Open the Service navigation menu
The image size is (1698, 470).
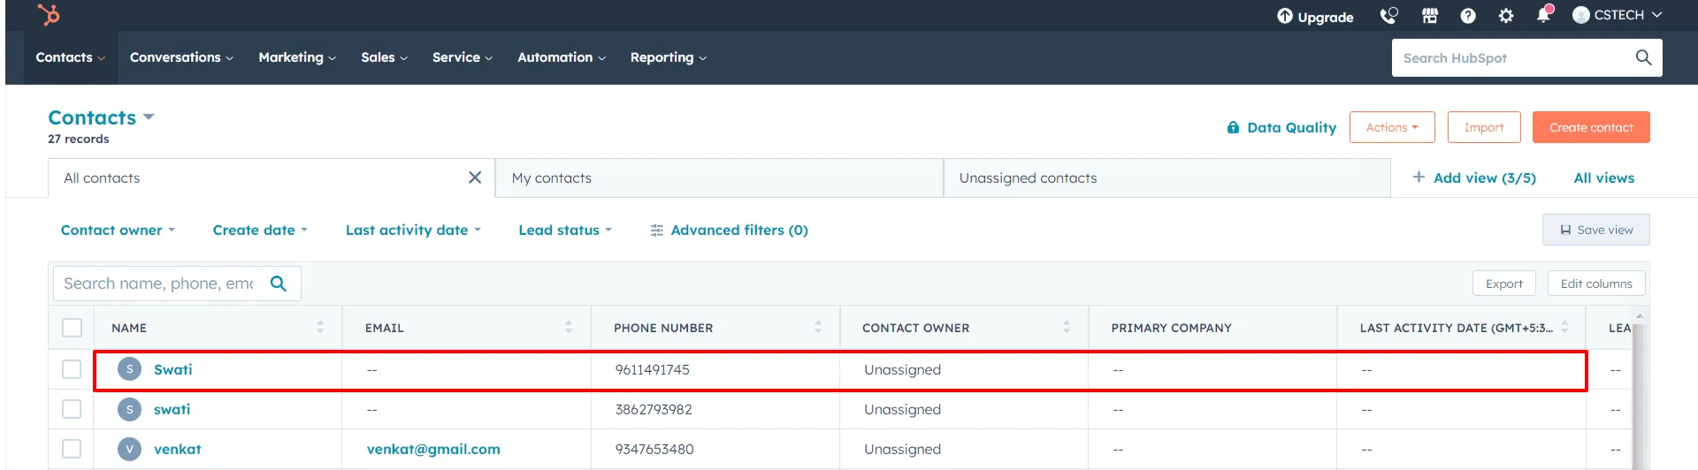[x=462, y=57]
